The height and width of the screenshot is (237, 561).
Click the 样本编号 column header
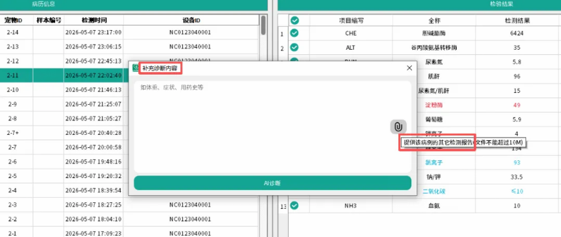click(x=49, y=20)
